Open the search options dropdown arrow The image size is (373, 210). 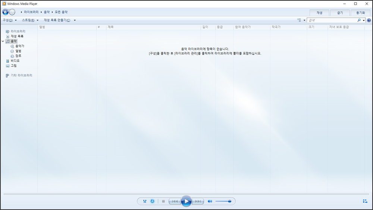pos(364,21)
